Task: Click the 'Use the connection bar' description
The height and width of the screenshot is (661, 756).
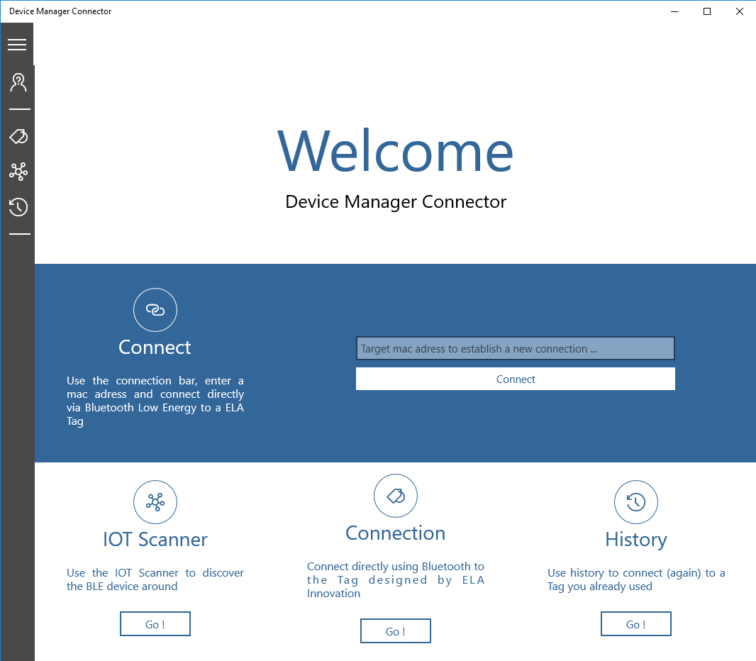Action: (155, 401)
